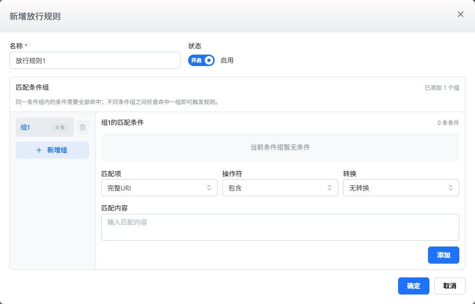This screenshot has width=475, height=304.
Task: Click the 匹配条件组 heading
Action: 32,87
